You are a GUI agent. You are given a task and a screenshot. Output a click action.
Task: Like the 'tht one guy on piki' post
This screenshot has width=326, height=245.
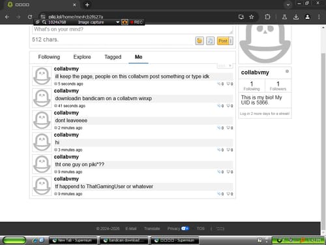[230, 172]
